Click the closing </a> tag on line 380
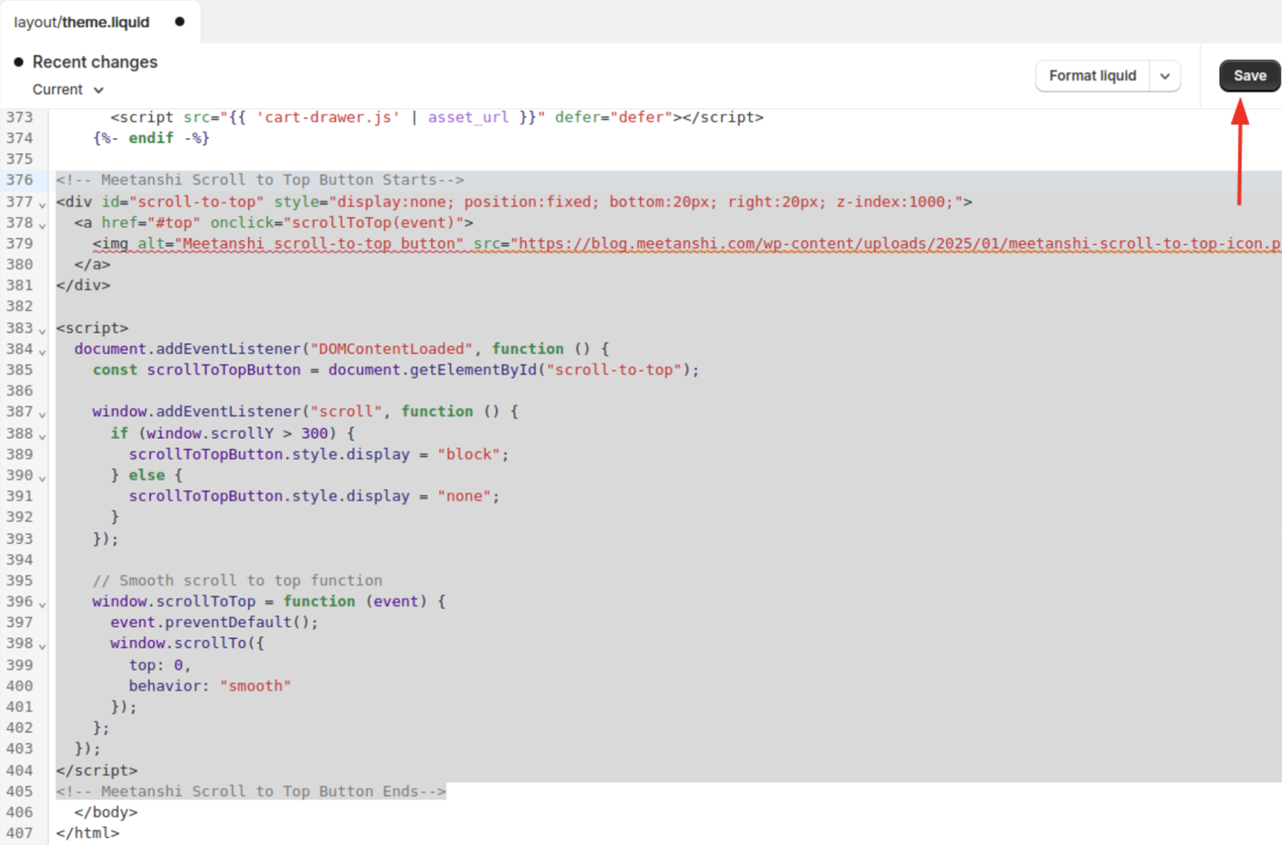The image size is (1282, 845). tap(93, 264)
